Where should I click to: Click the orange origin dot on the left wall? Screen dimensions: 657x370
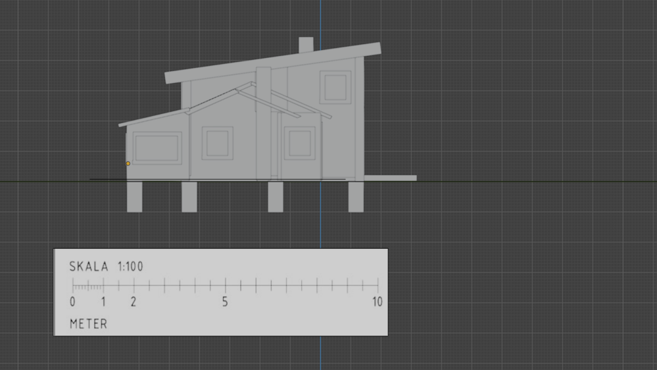pyautogui.click(x=128, y=163)
